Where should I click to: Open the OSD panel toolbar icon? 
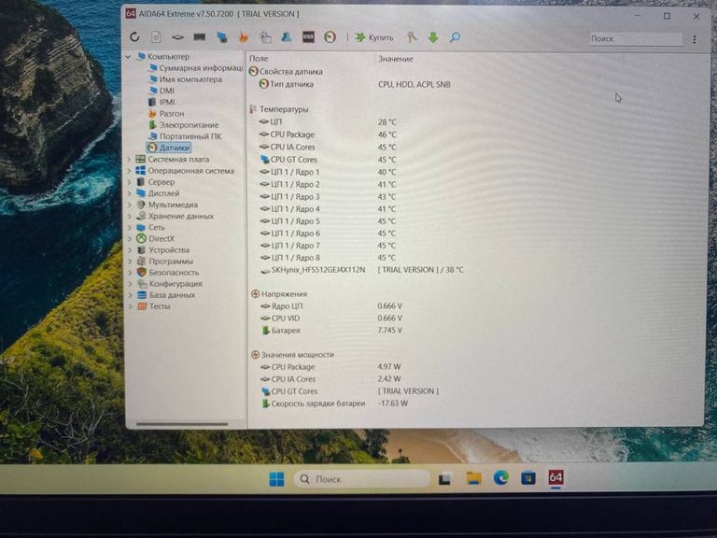pyautogui.click(x=308, y=37)
